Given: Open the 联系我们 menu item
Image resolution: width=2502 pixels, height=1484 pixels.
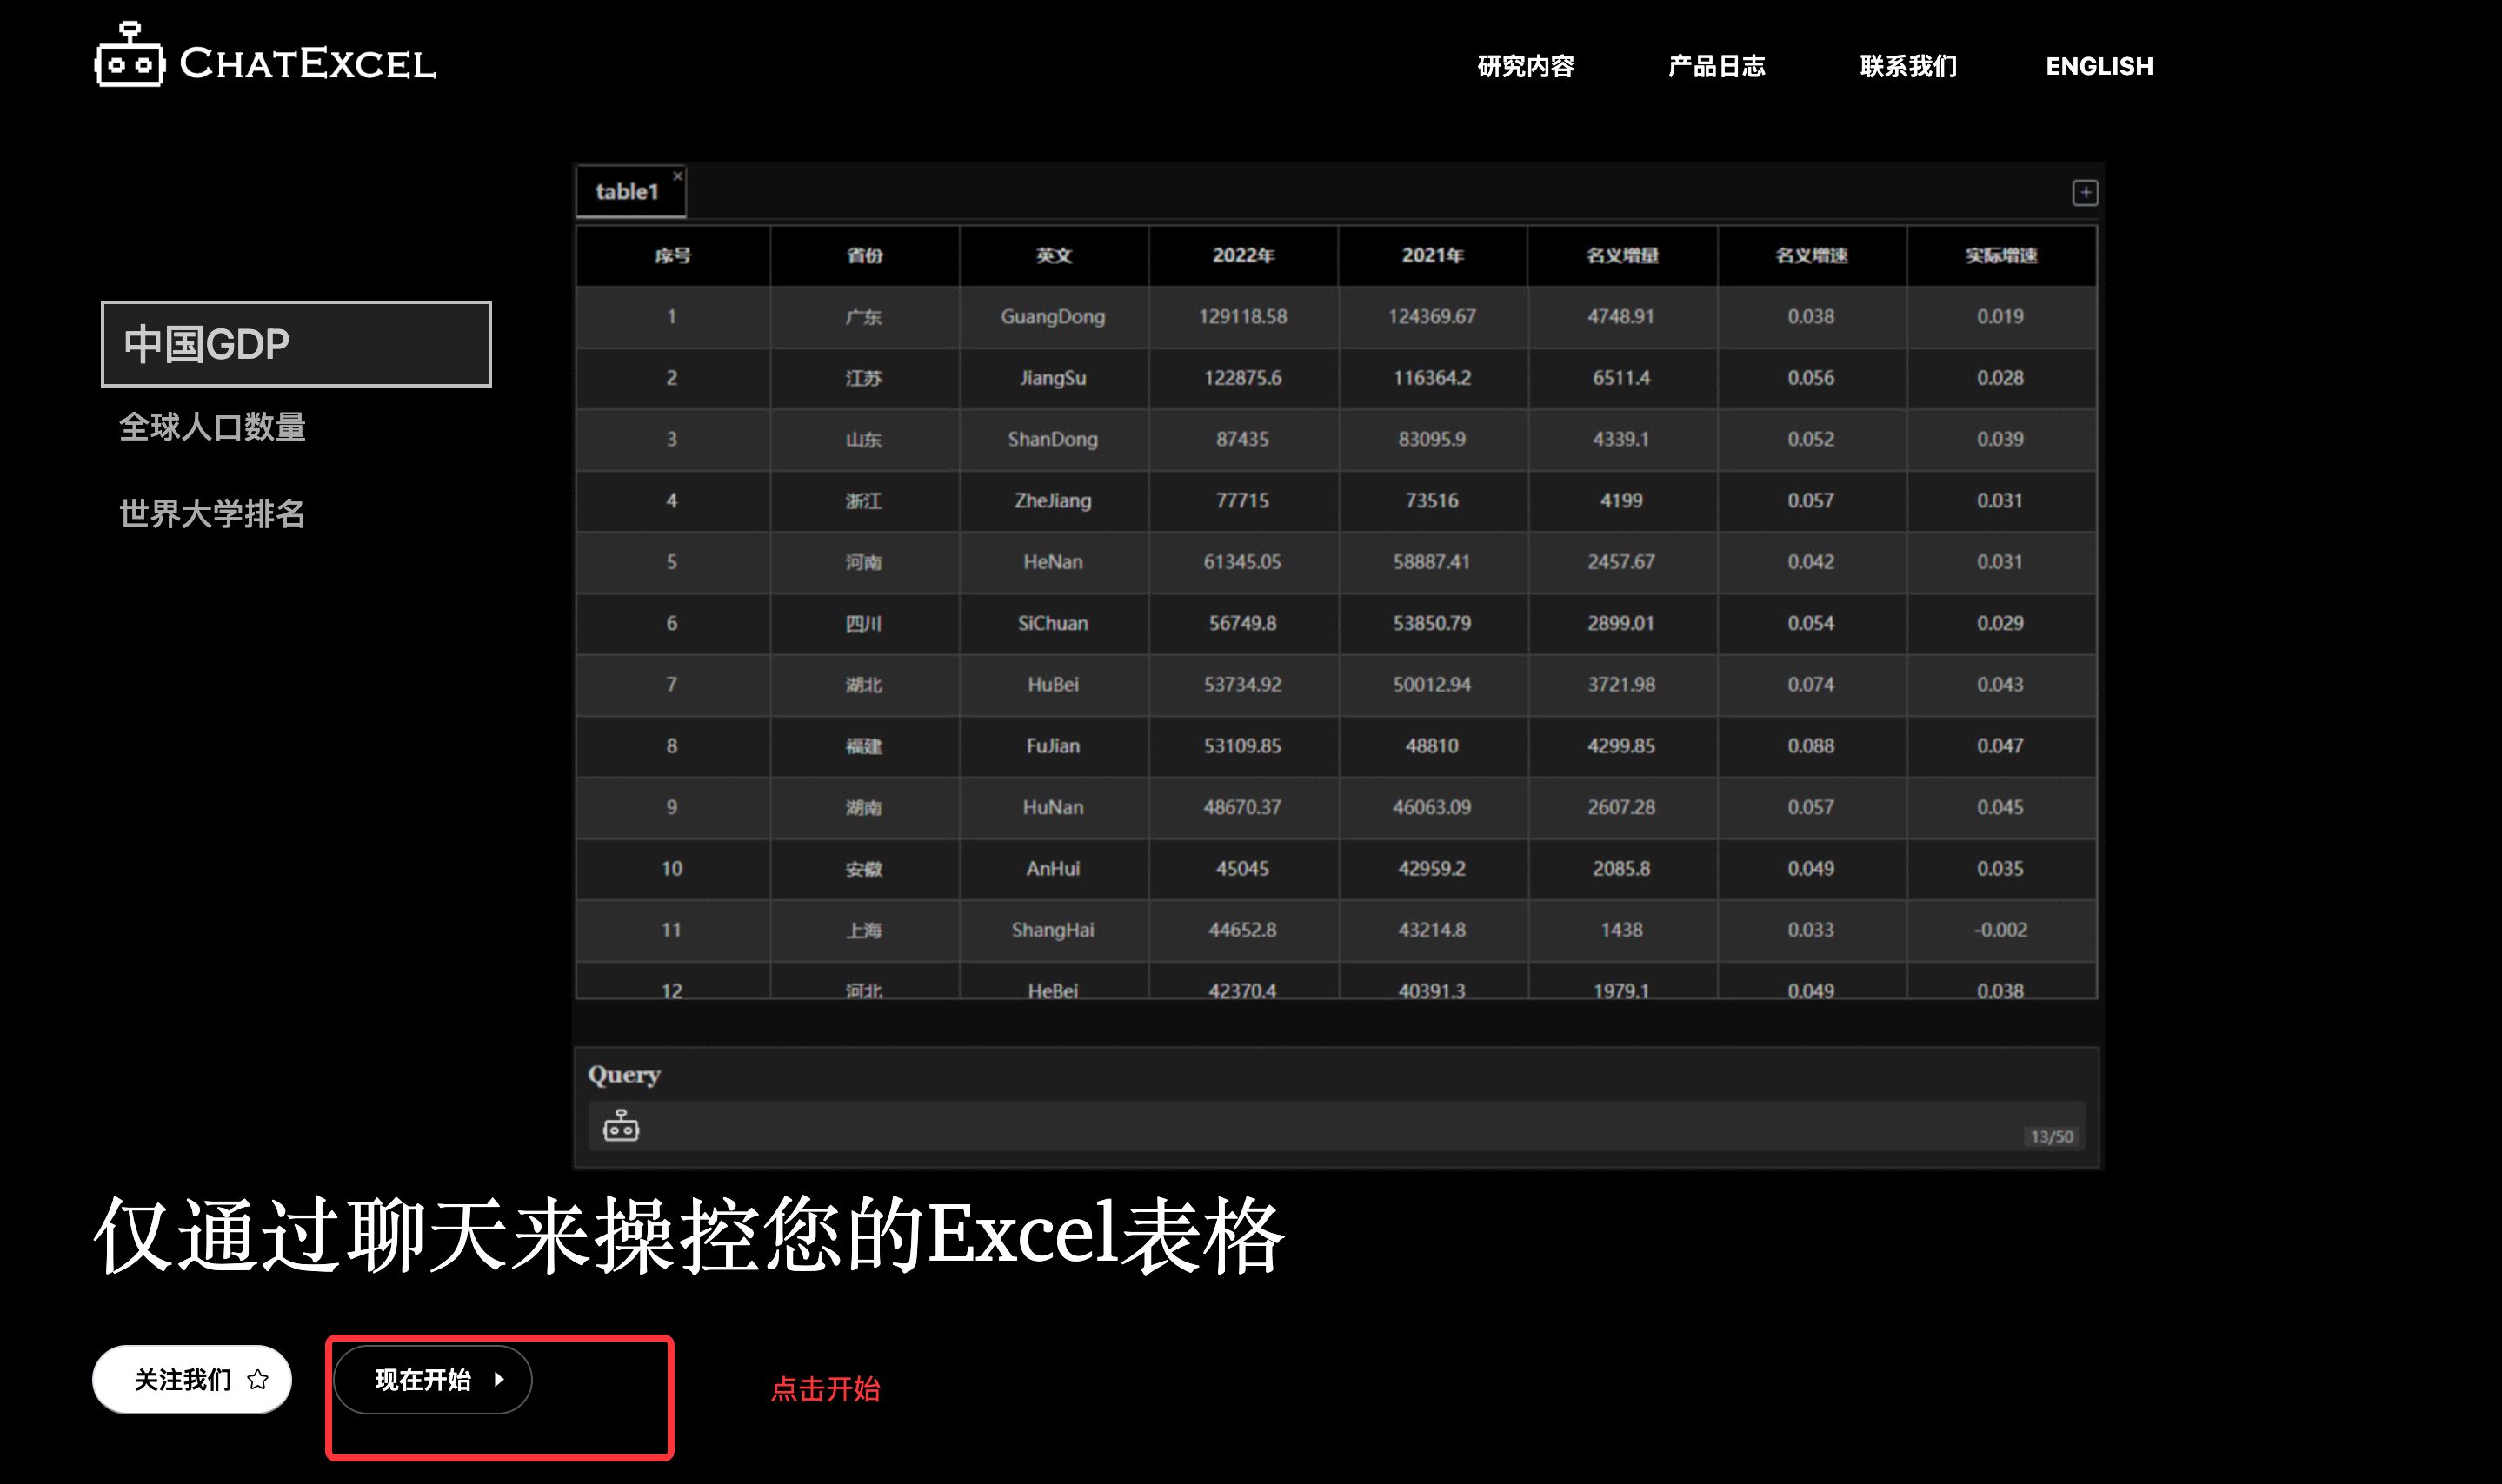Looking at the screenshot, I should (1906, 66).
